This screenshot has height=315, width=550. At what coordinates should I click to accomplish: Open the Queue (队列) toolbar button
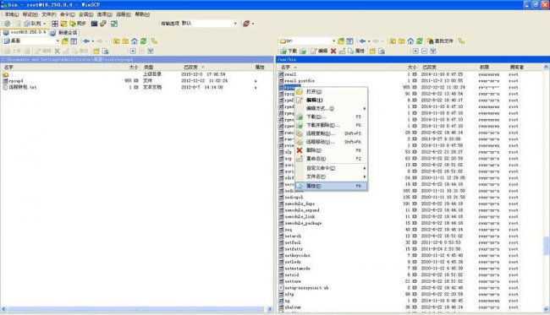pyautogui.click(x=32, y=24)
